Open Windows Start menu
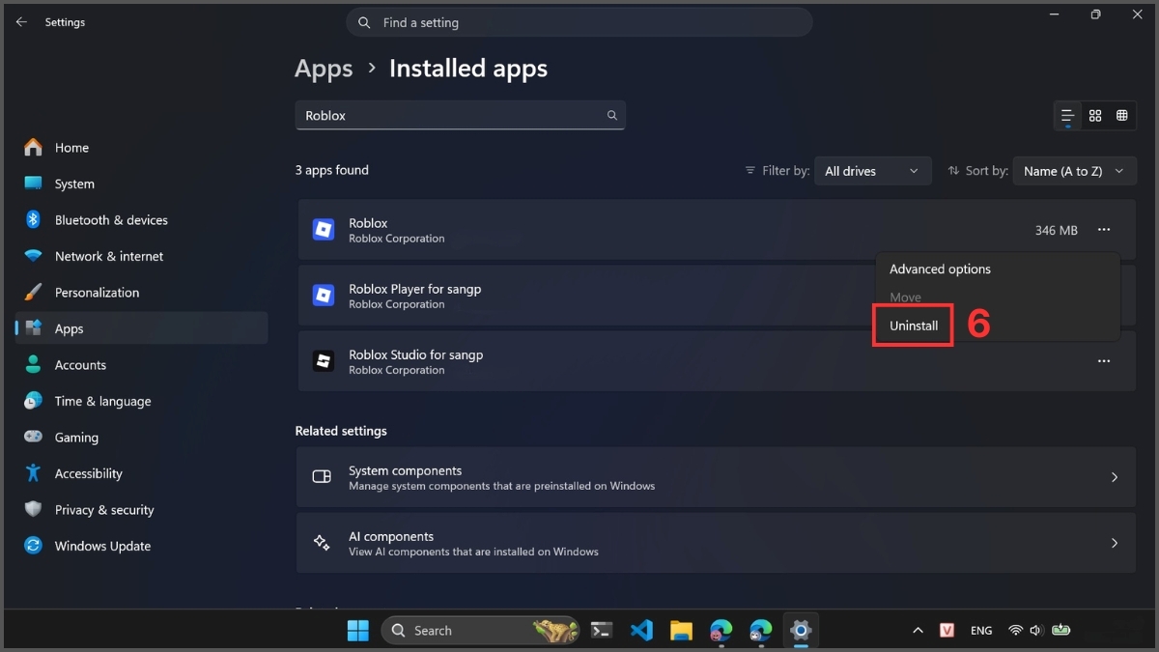 357,630
